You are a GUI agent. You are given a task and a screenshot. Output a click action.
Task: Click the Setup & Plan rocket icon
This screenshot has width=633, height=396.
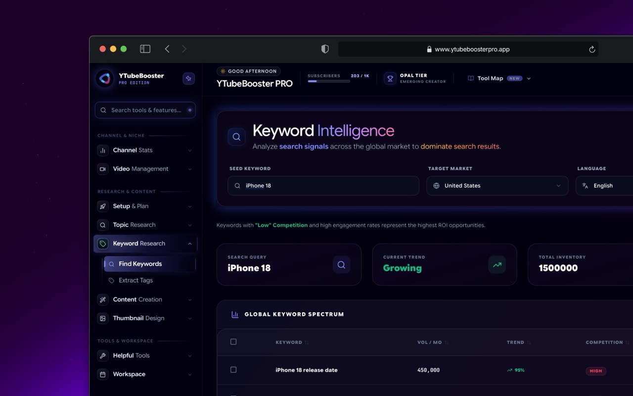pos(103,206)
